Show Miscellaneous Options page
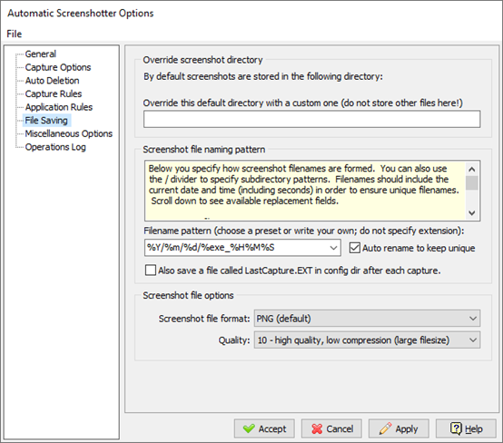503x443 pixels. tap(69, 133)
